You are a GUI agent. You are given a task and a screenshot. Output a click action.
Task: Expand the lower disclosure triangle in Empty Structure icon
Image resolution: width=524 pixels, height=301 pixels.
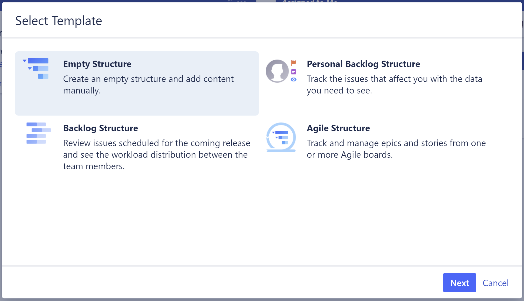(30, 69)
